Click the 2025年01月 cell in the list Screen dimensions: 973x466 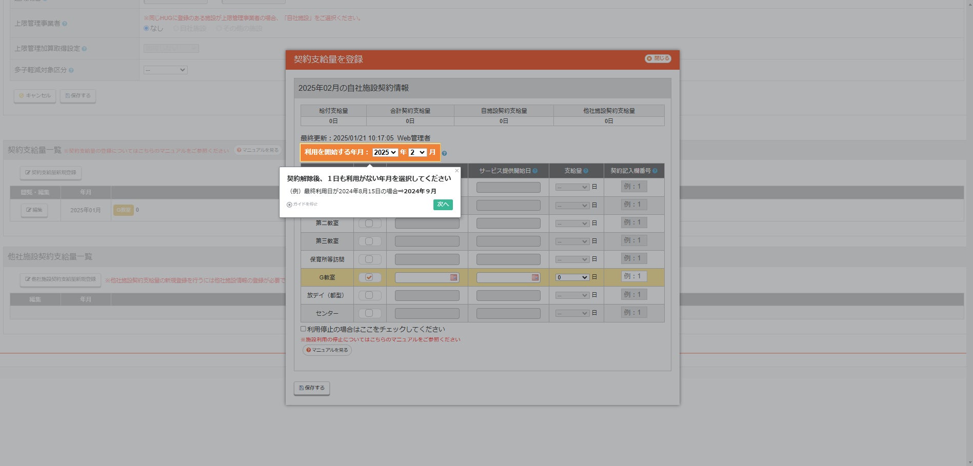(x=86, y=210)
